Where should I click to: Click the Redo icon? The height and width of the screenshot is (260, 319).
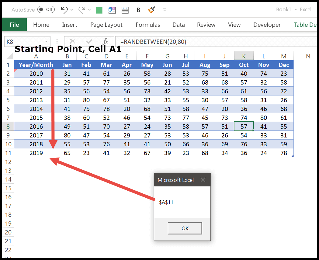(x=81, y=9)
